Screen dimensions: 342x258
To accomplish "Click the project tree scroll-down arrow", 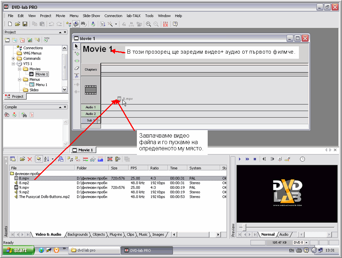I will (65, 89).
